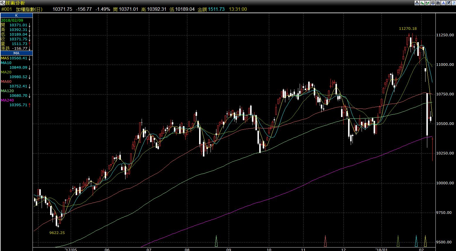Click the 量 1511.73 row in K panel

tap(16, 44)
